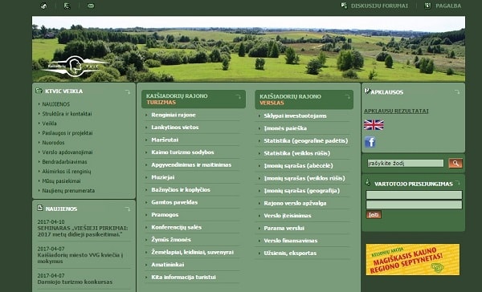Click the home icon in top bar

coord(44,6)
